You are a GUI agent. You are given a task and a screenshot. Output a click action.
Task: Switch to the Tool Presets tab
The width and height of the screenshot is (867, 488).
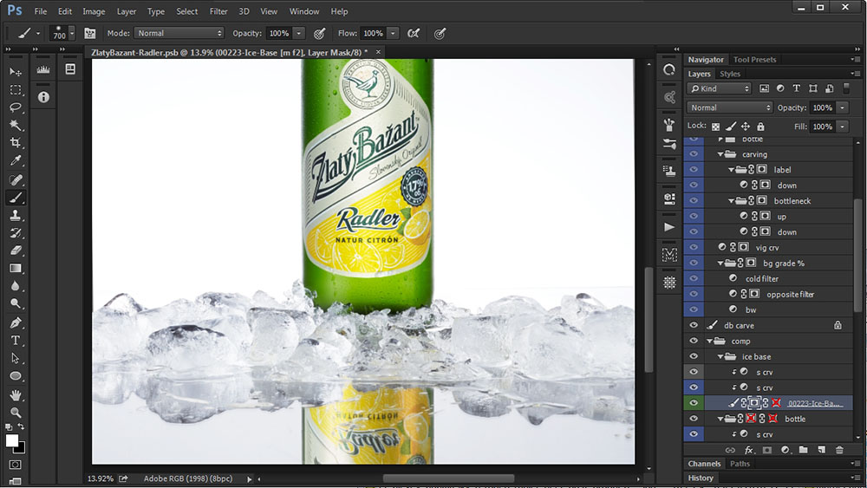coord(754,59)
